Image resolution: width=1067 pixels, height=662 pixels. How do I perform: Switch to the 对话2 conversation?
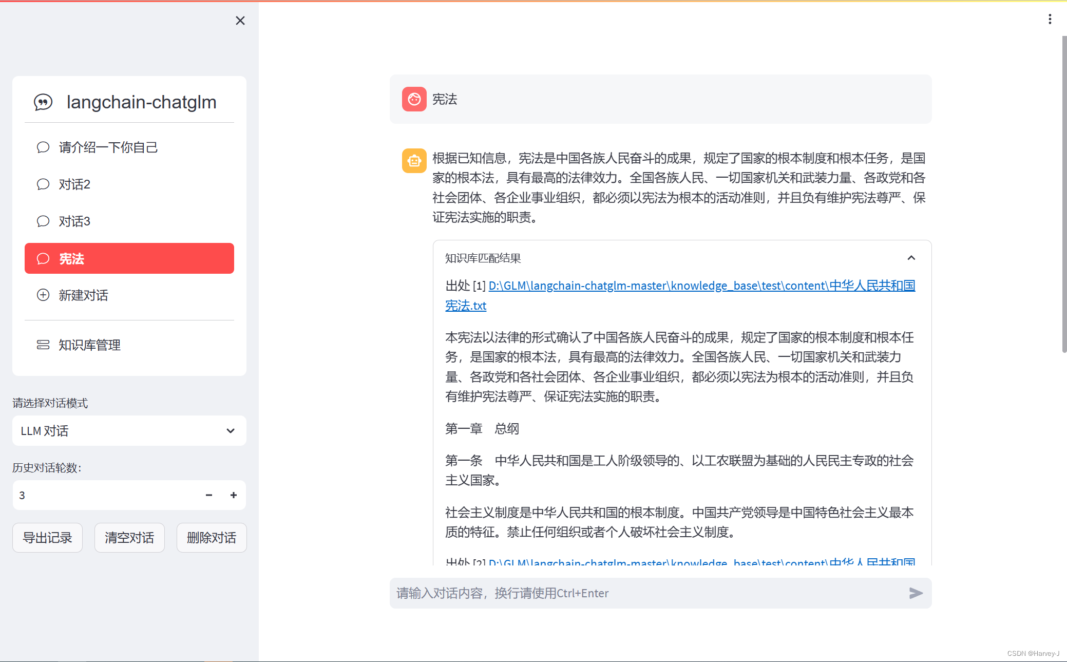[x=74, y=184]
